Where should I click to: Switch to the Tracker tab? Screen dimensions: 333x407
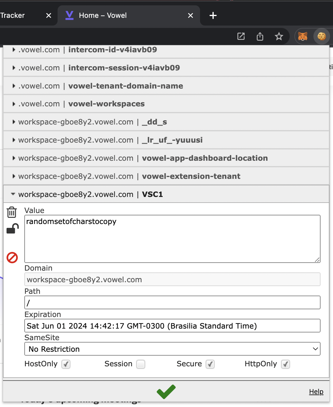16,15
